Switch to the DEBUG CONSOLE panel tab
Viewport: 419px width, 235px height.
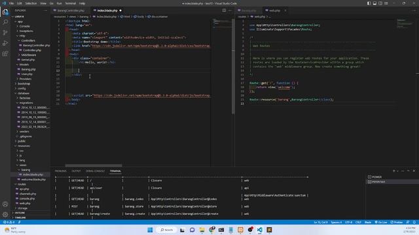tap(95, 171)
